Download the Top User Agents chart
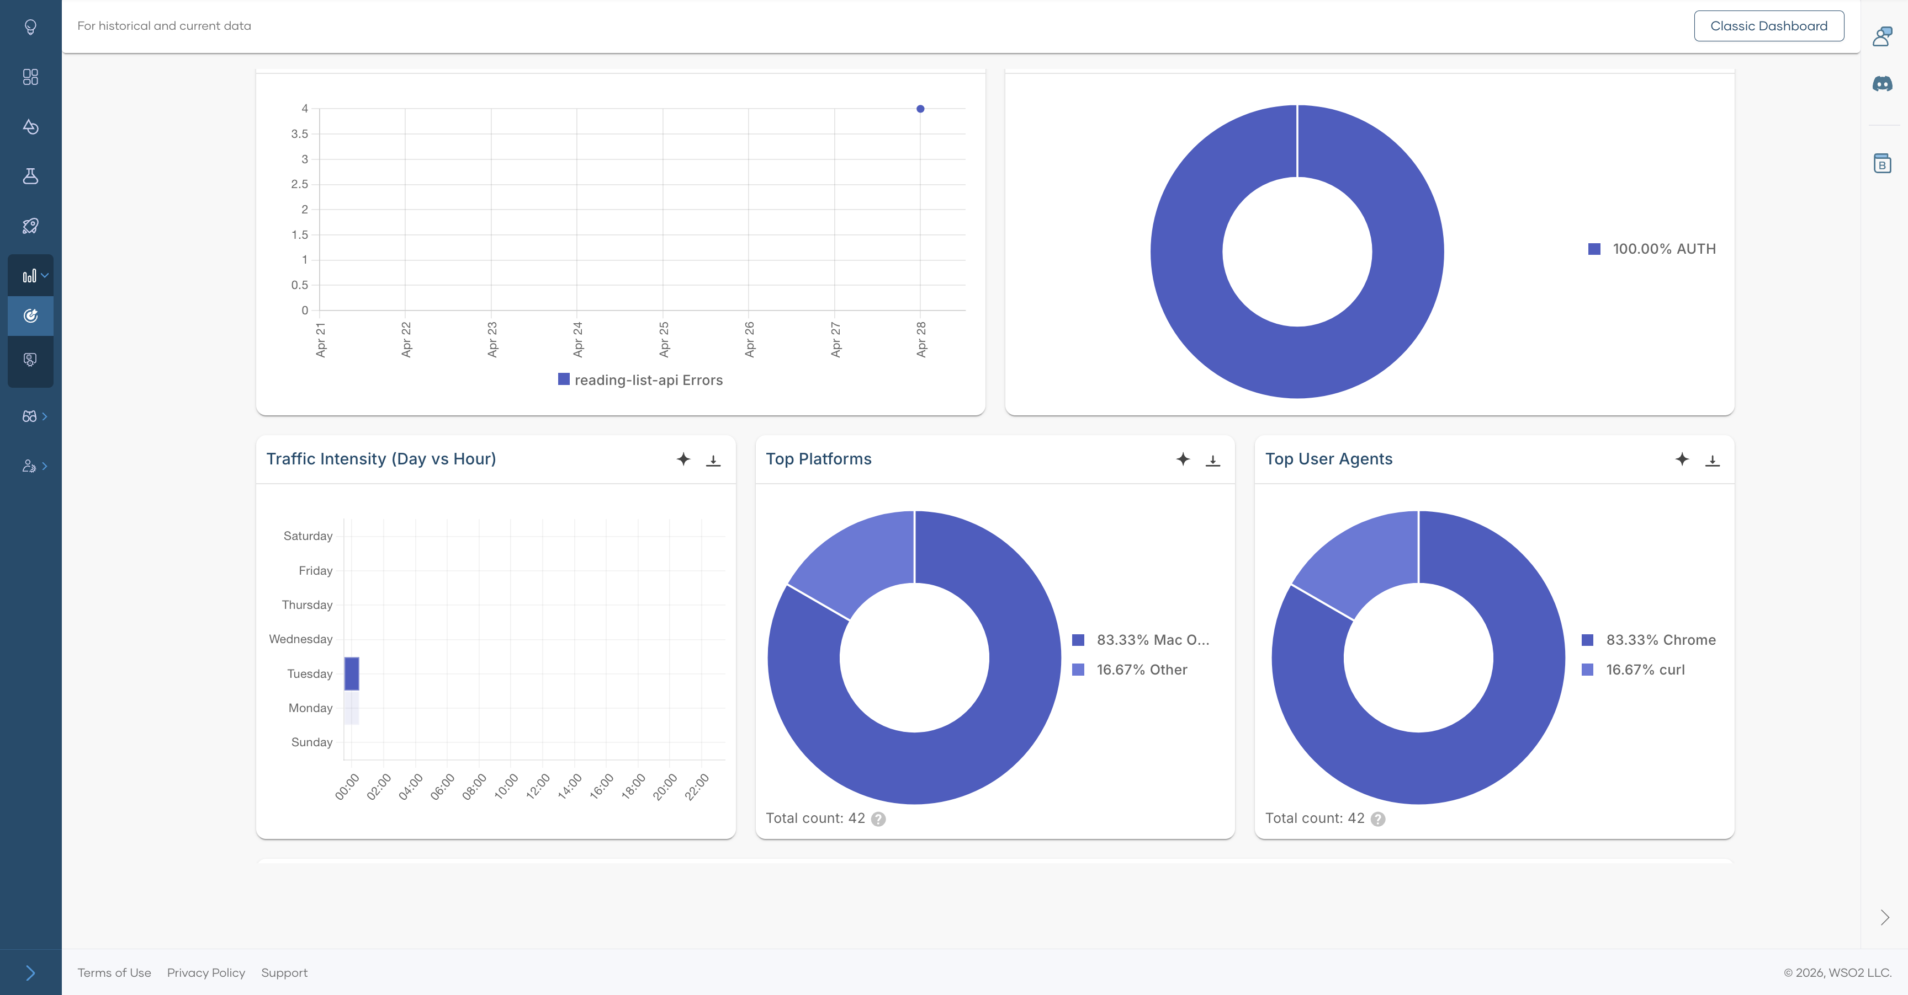Screen dimensions: 1908x995 point(1711,459)
